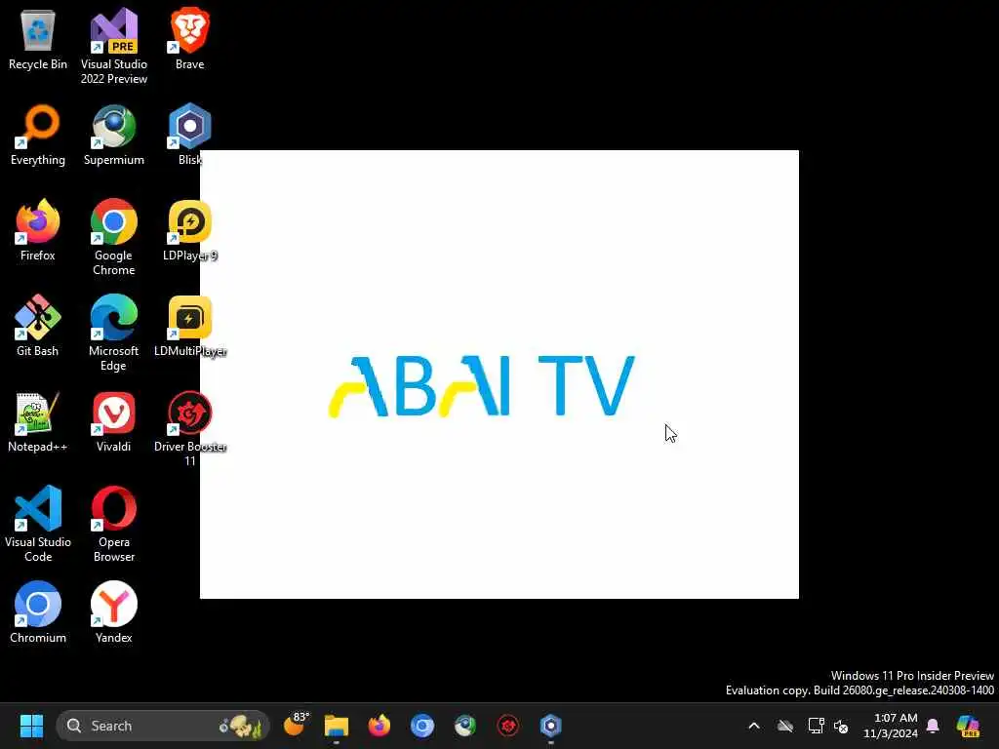Click the Supermium desktop shortcut
Image resolution: width=999 pixels, height=749 pixels.
point(113,135)
